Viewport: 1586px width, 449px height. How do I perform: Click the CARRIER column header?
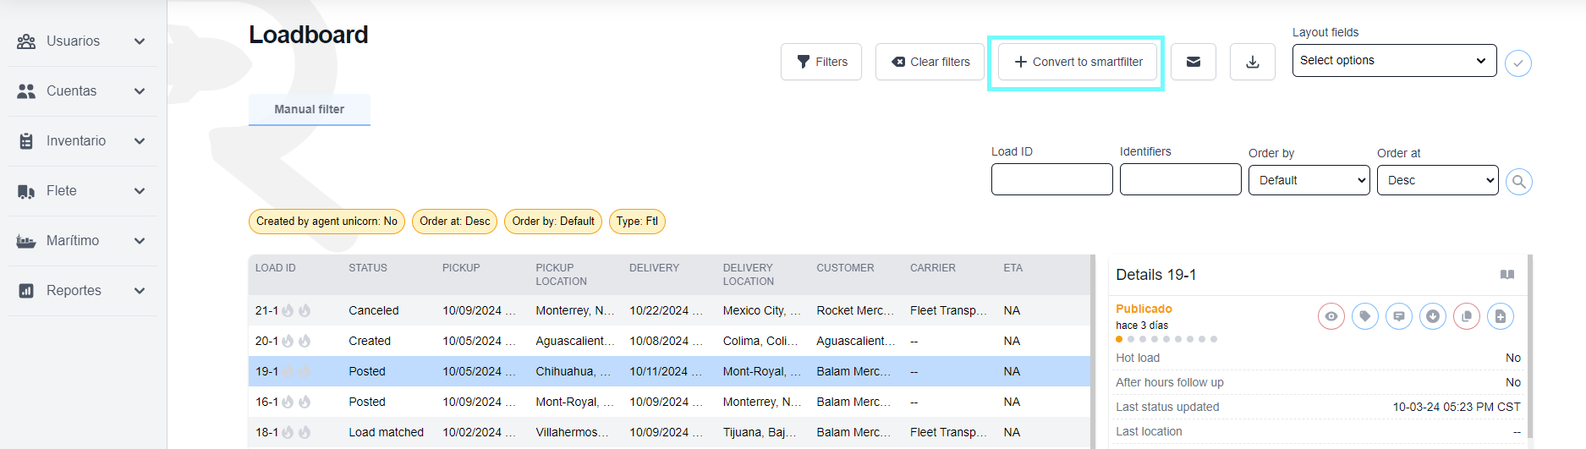[x=933, y=268]
